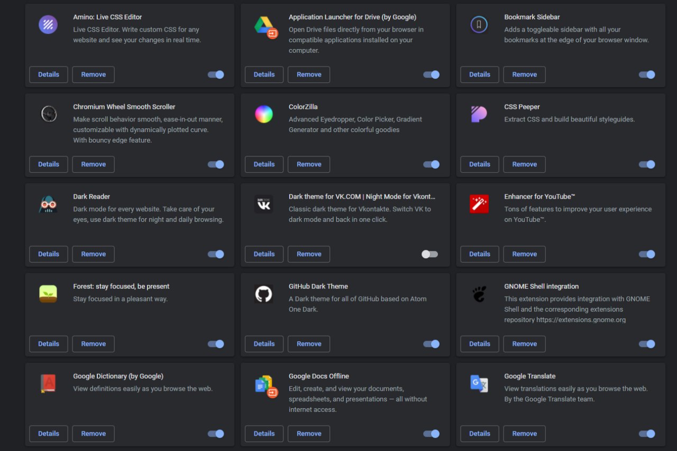Remove Chromium Wheel Smooth Scroller
Image resolution: width=677 pixels, height=451 pixels.
coord(94,164)
